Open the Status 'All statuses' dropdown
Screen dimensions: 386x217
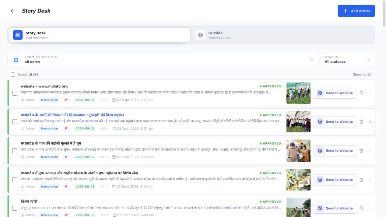[348, 60]
